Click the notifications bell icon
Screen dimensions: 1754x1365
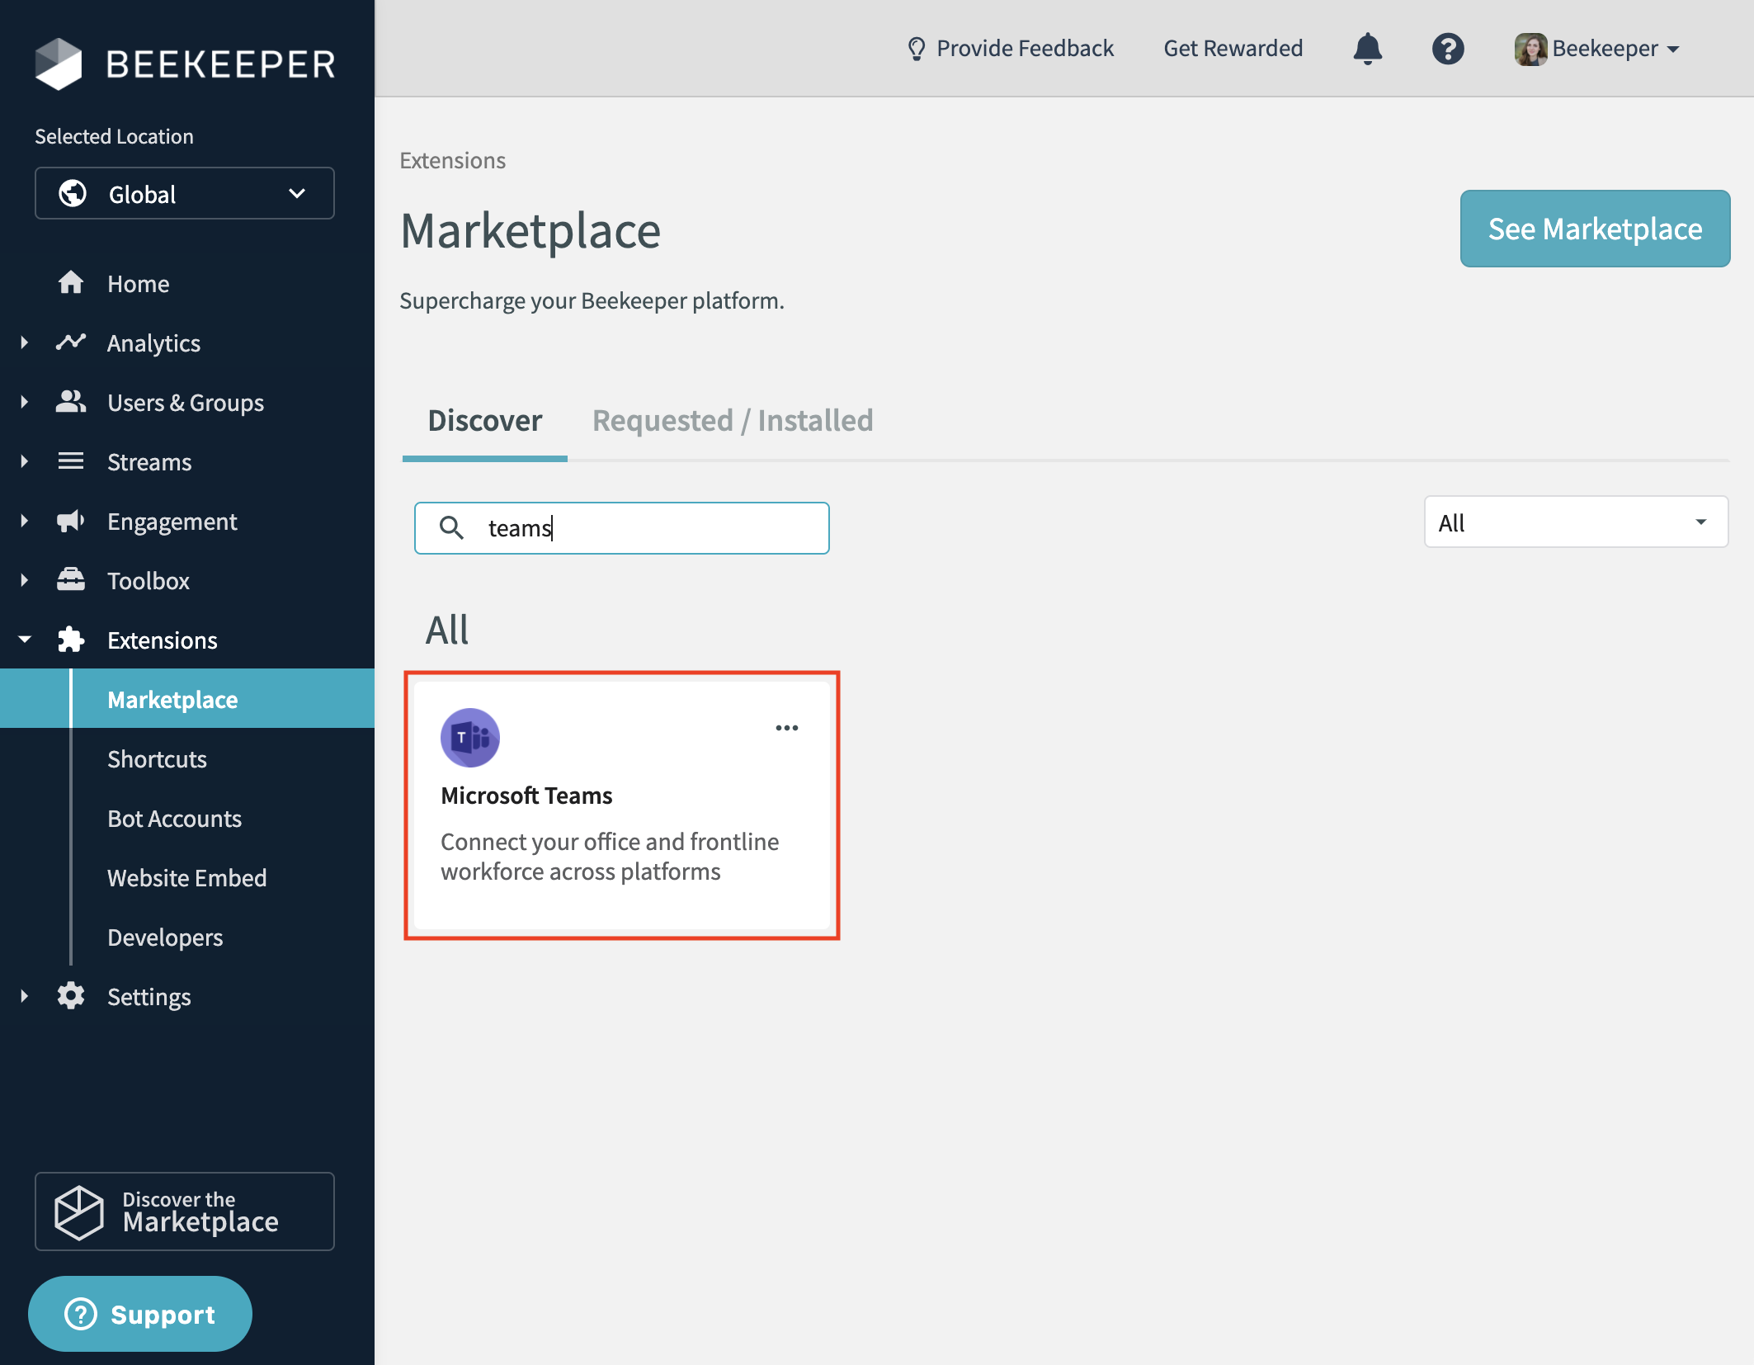(1367, 49)
